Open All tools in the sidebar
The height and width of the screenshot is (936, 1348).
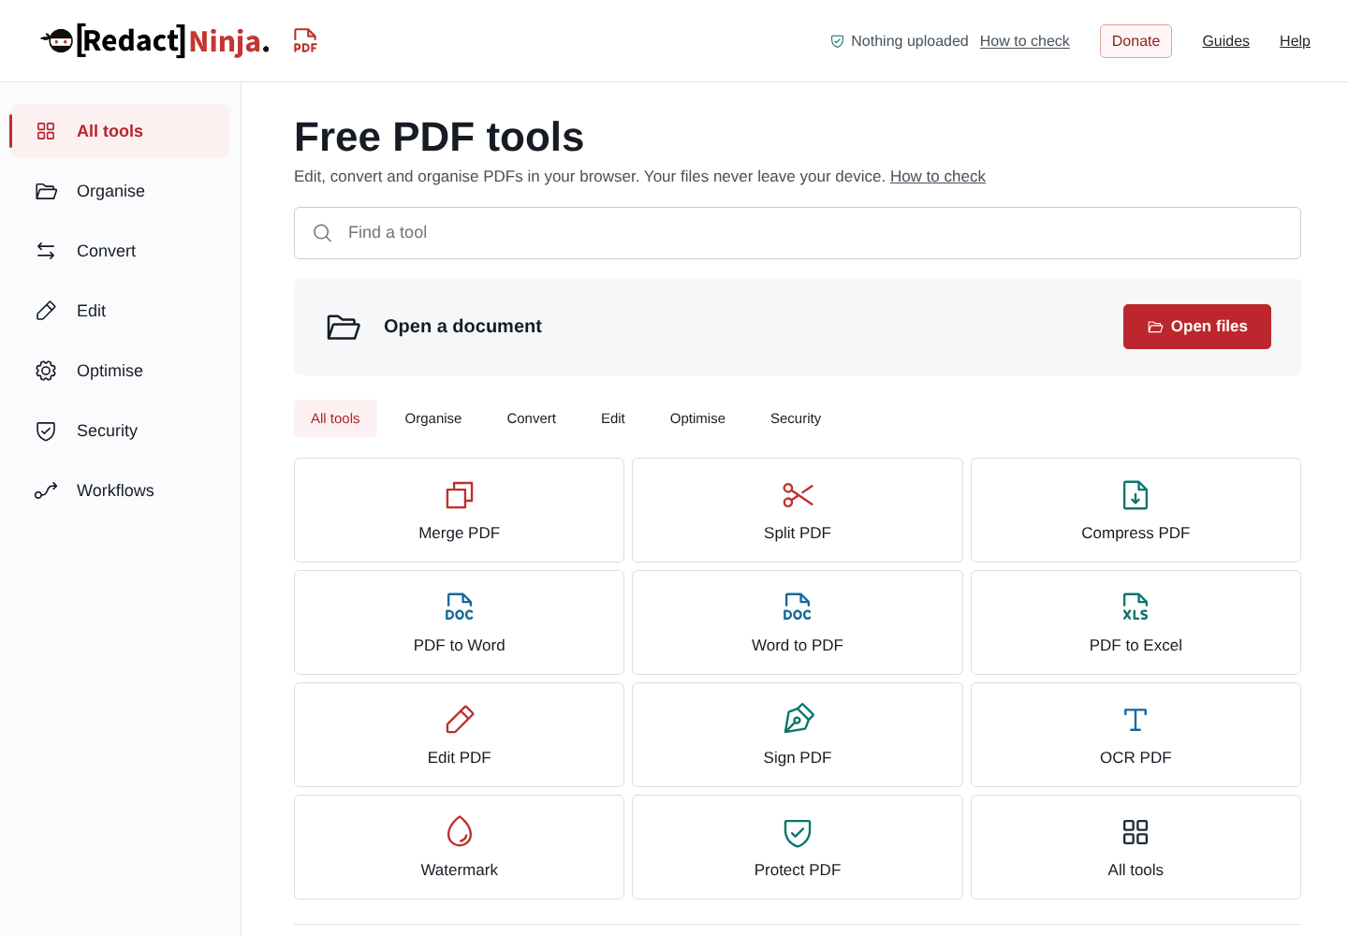(120, 131)
